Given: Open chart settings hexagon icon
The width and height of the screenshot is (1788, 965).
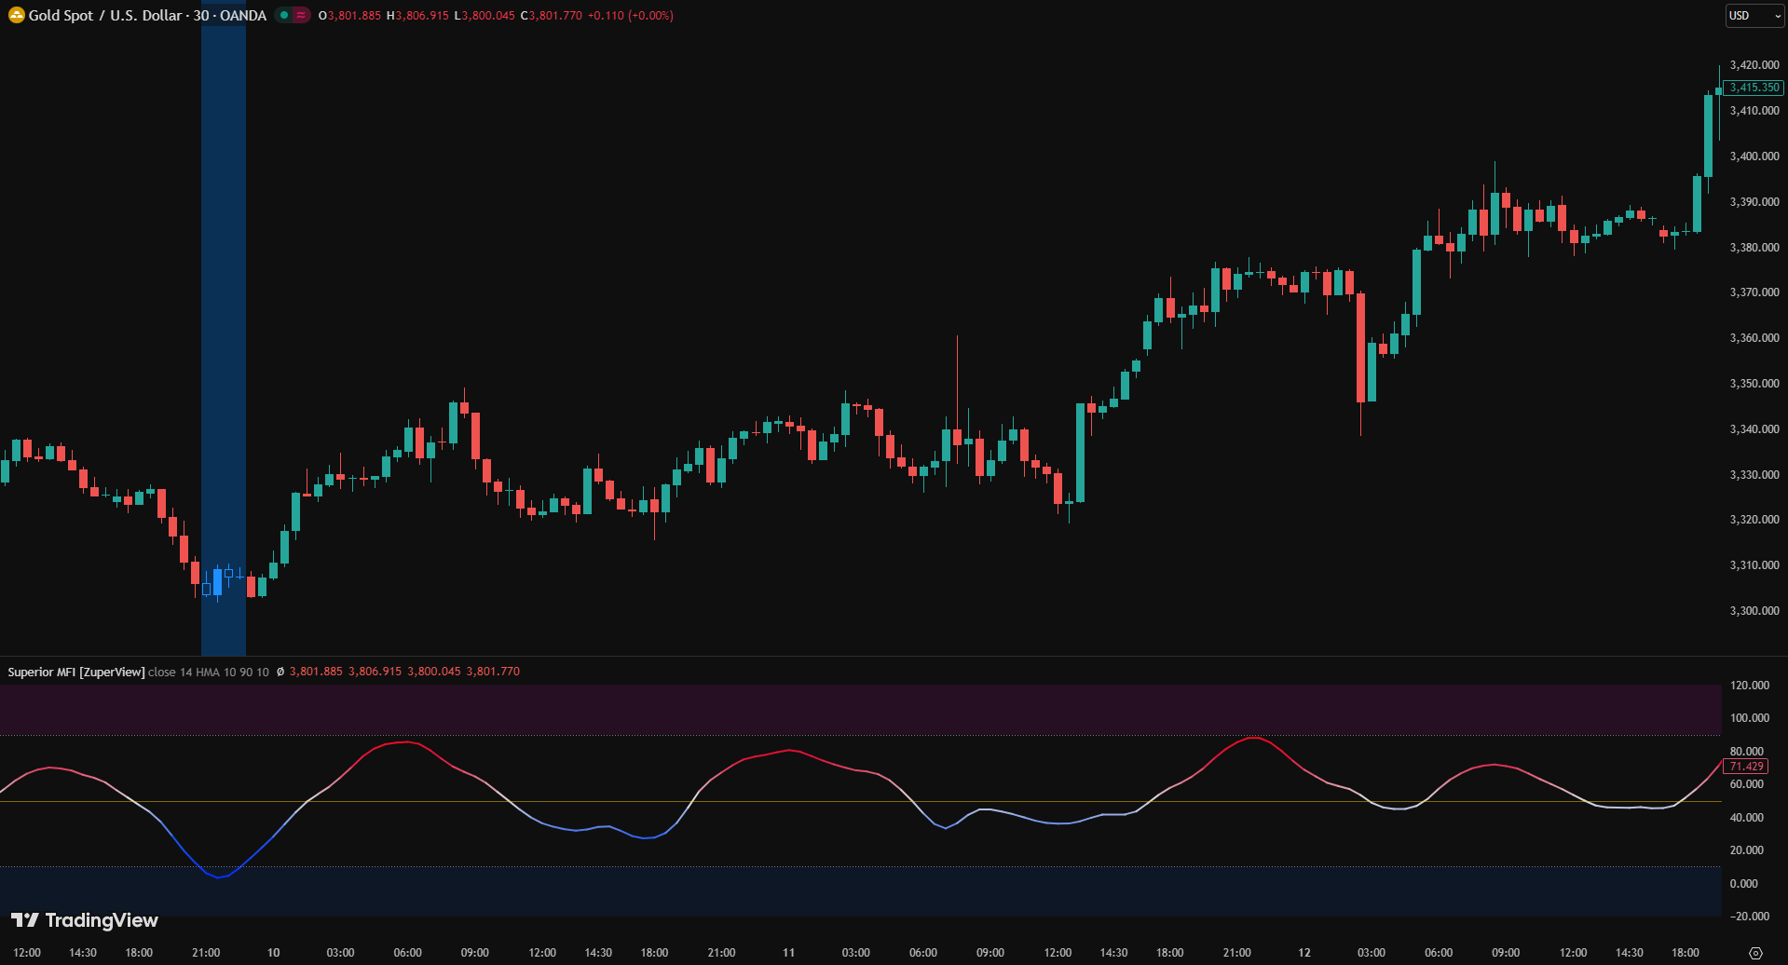Looking at the screenshot, I should (1755, 953).
